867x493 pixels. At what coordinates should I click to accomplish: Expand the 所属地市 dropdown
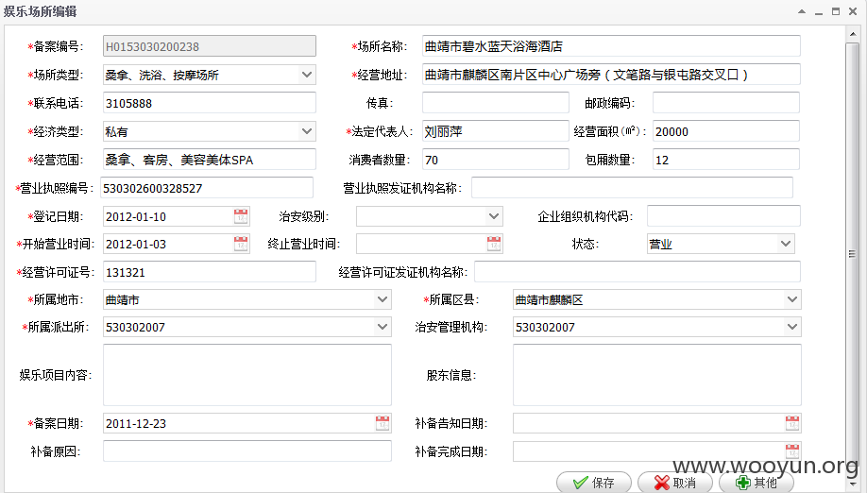point(382,299)
